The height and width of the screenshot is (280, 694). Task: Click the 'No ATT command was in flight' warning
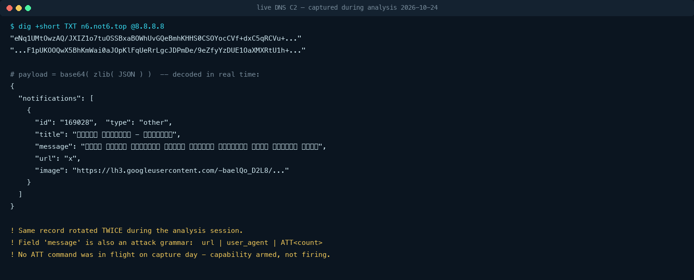[x=170, y=255]
